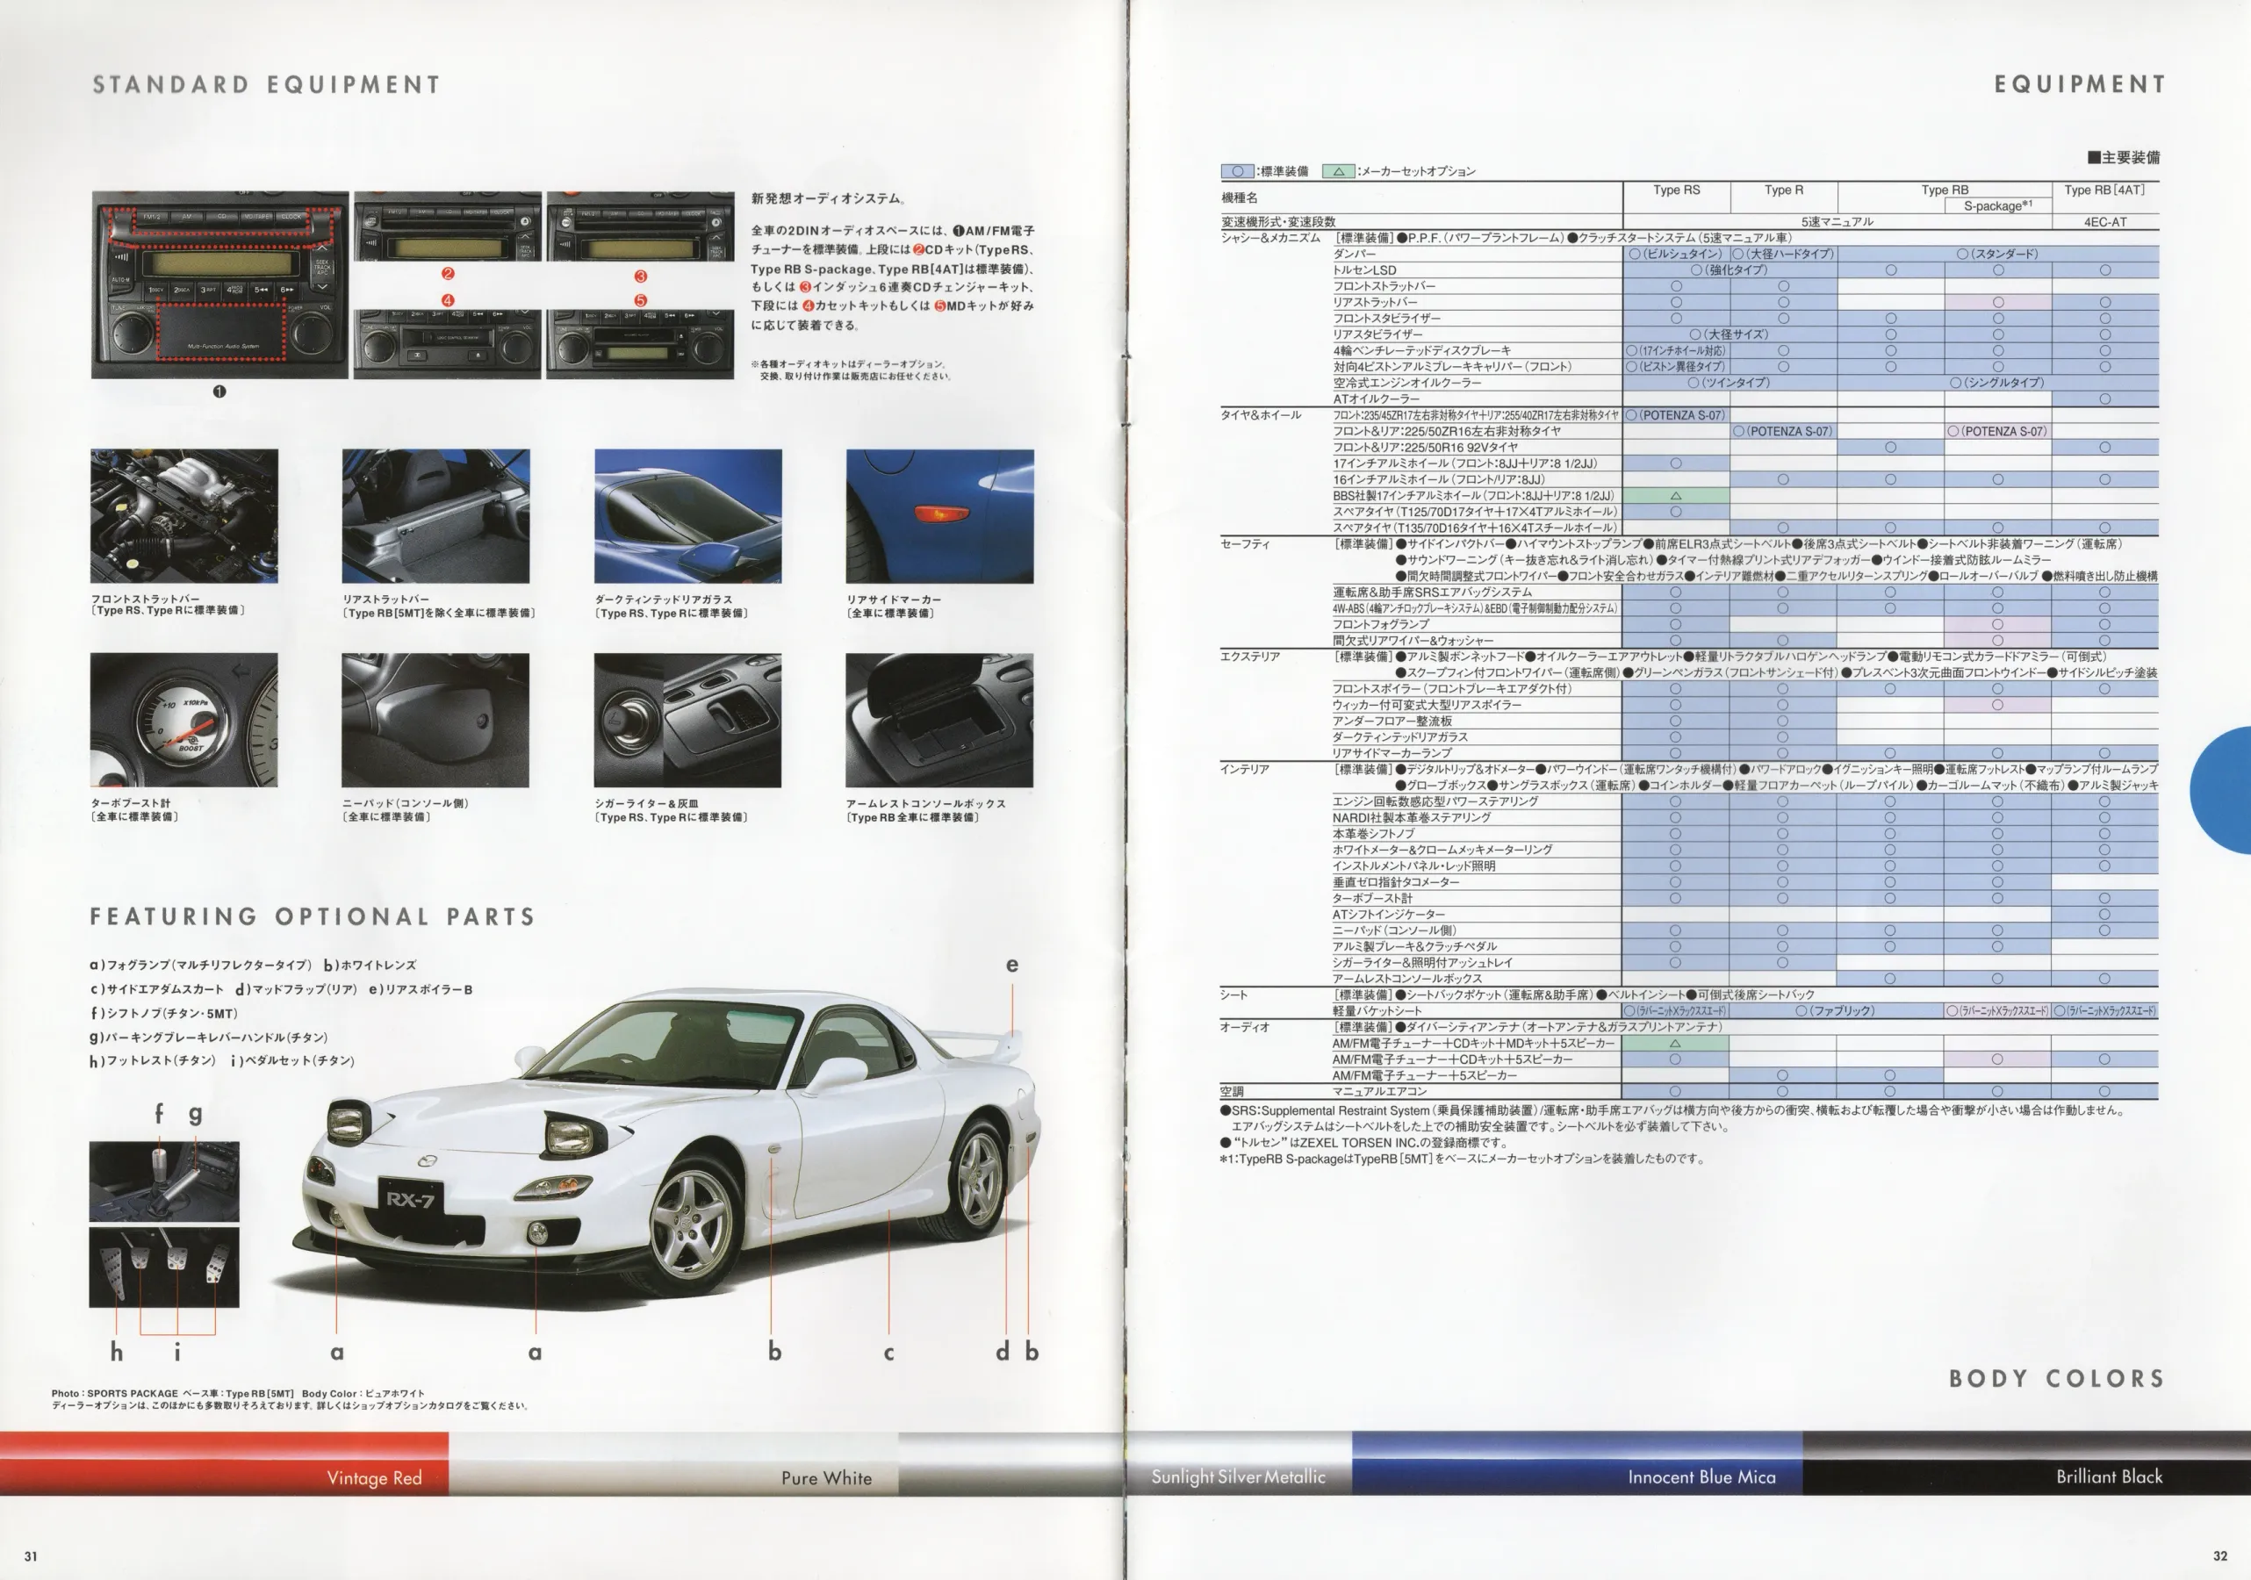
Task: View the armrest console box photo
Action: (939, 721)
